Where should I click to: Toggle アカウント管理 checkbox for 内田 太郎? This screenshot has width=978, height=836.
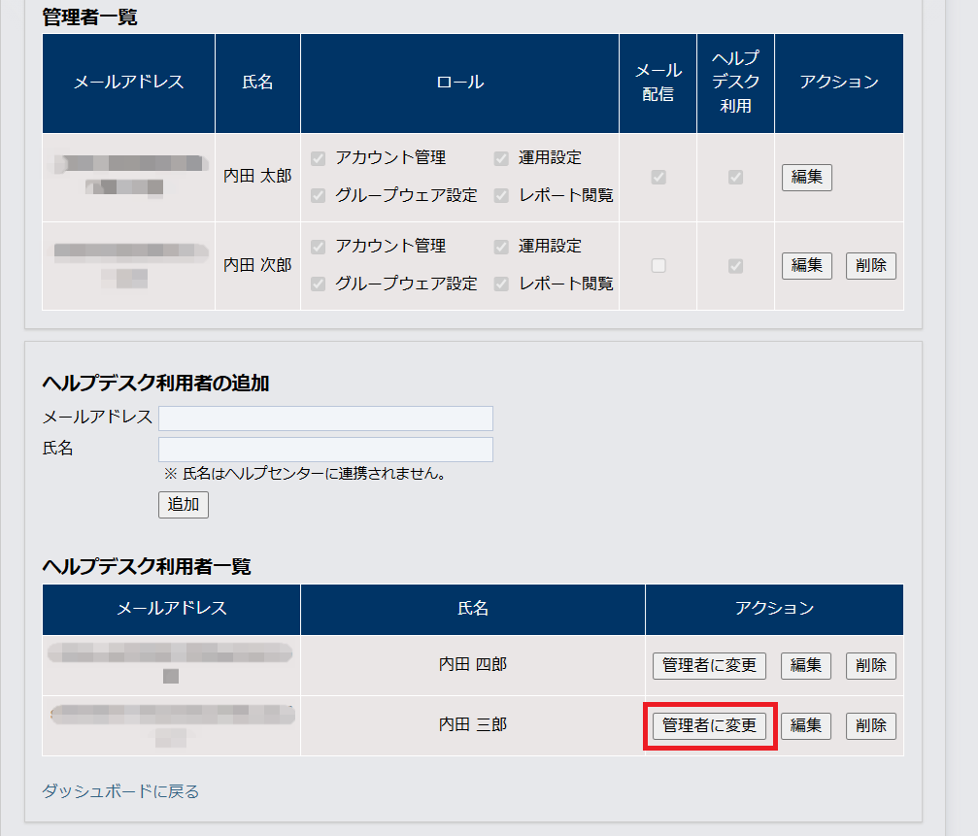pyautogui.click(x=318, y=158)
